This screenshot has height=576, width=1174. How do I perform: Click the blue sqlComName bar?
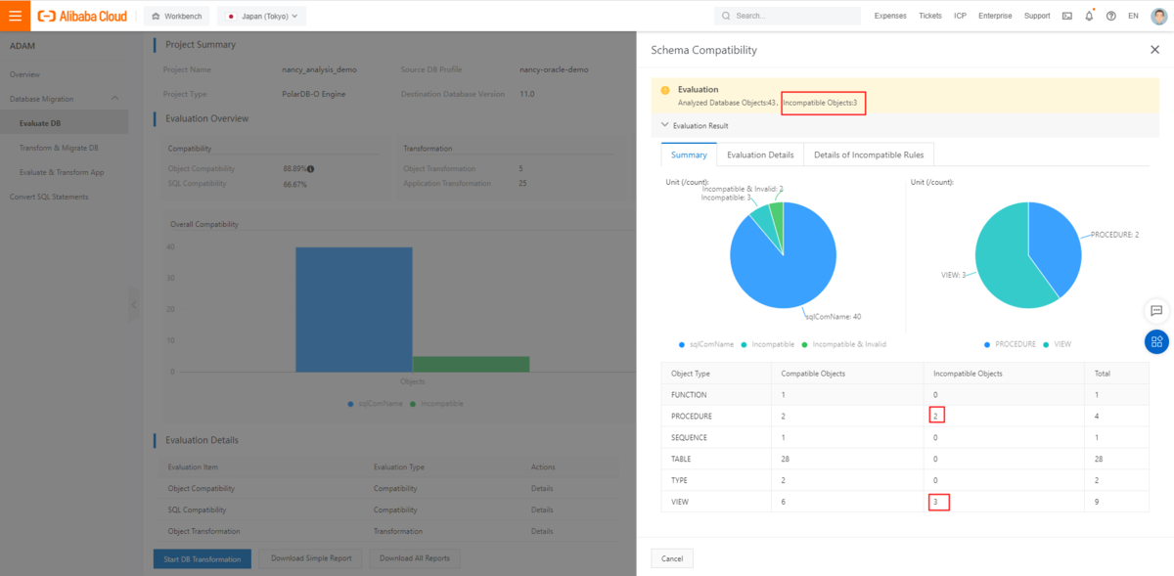353,309
